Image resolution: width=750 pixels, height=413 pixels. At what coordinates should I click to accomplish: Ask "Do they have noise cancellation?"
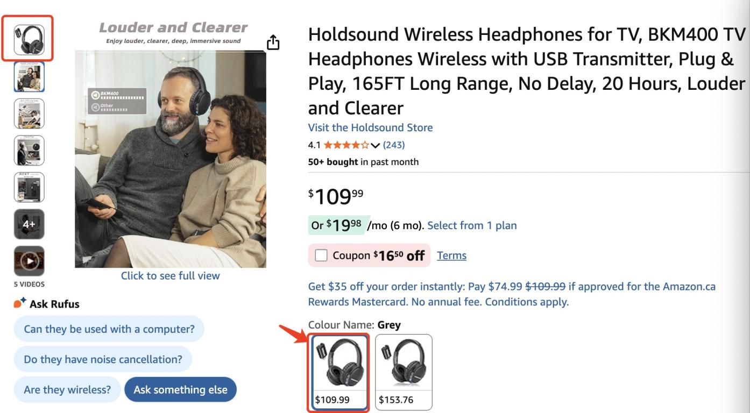coord(103,359)
